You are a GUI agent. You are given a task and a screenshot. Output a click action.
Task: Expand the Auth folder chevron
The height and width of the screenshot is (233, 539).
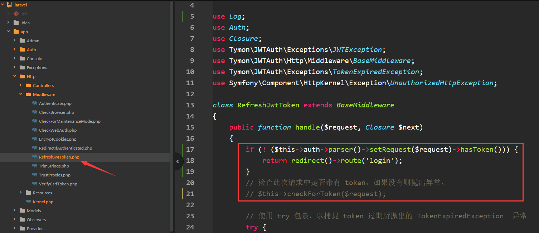pyautogui.click(x=15, y=49)
